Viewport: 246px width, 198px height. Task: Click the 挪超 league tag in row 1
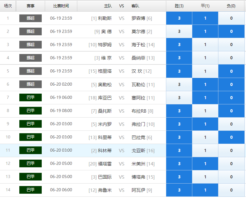click(x=30, y=18)
